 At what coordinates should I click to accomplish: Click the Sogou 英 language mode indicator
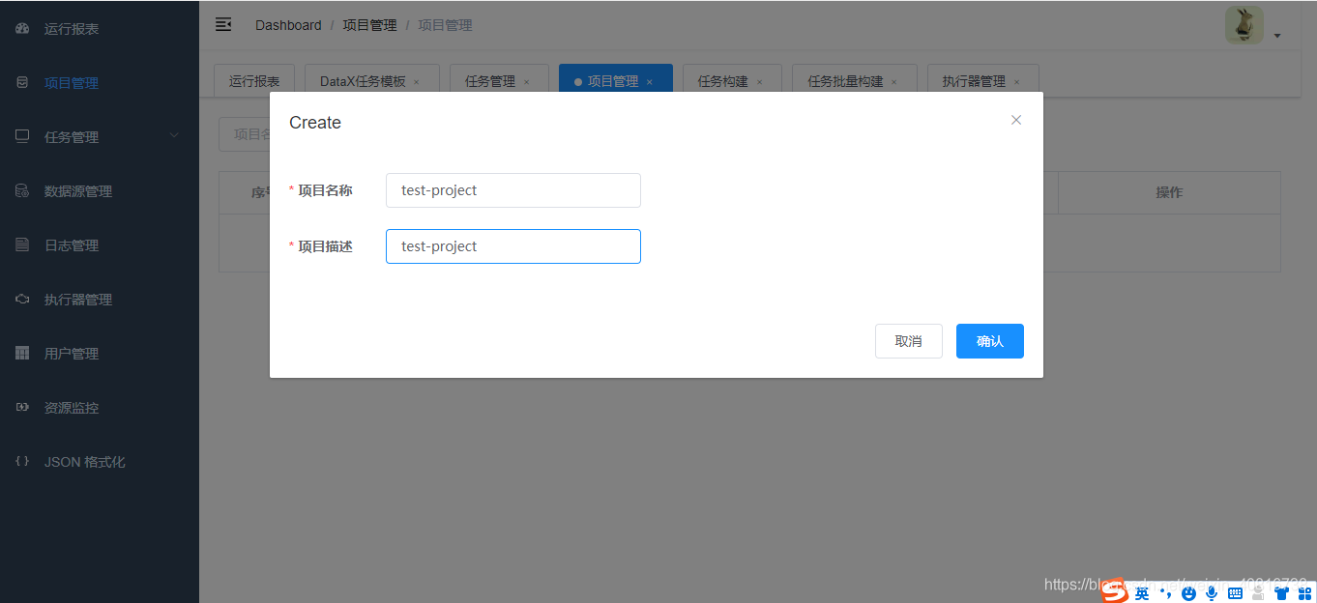click(x=1140, y=592)
